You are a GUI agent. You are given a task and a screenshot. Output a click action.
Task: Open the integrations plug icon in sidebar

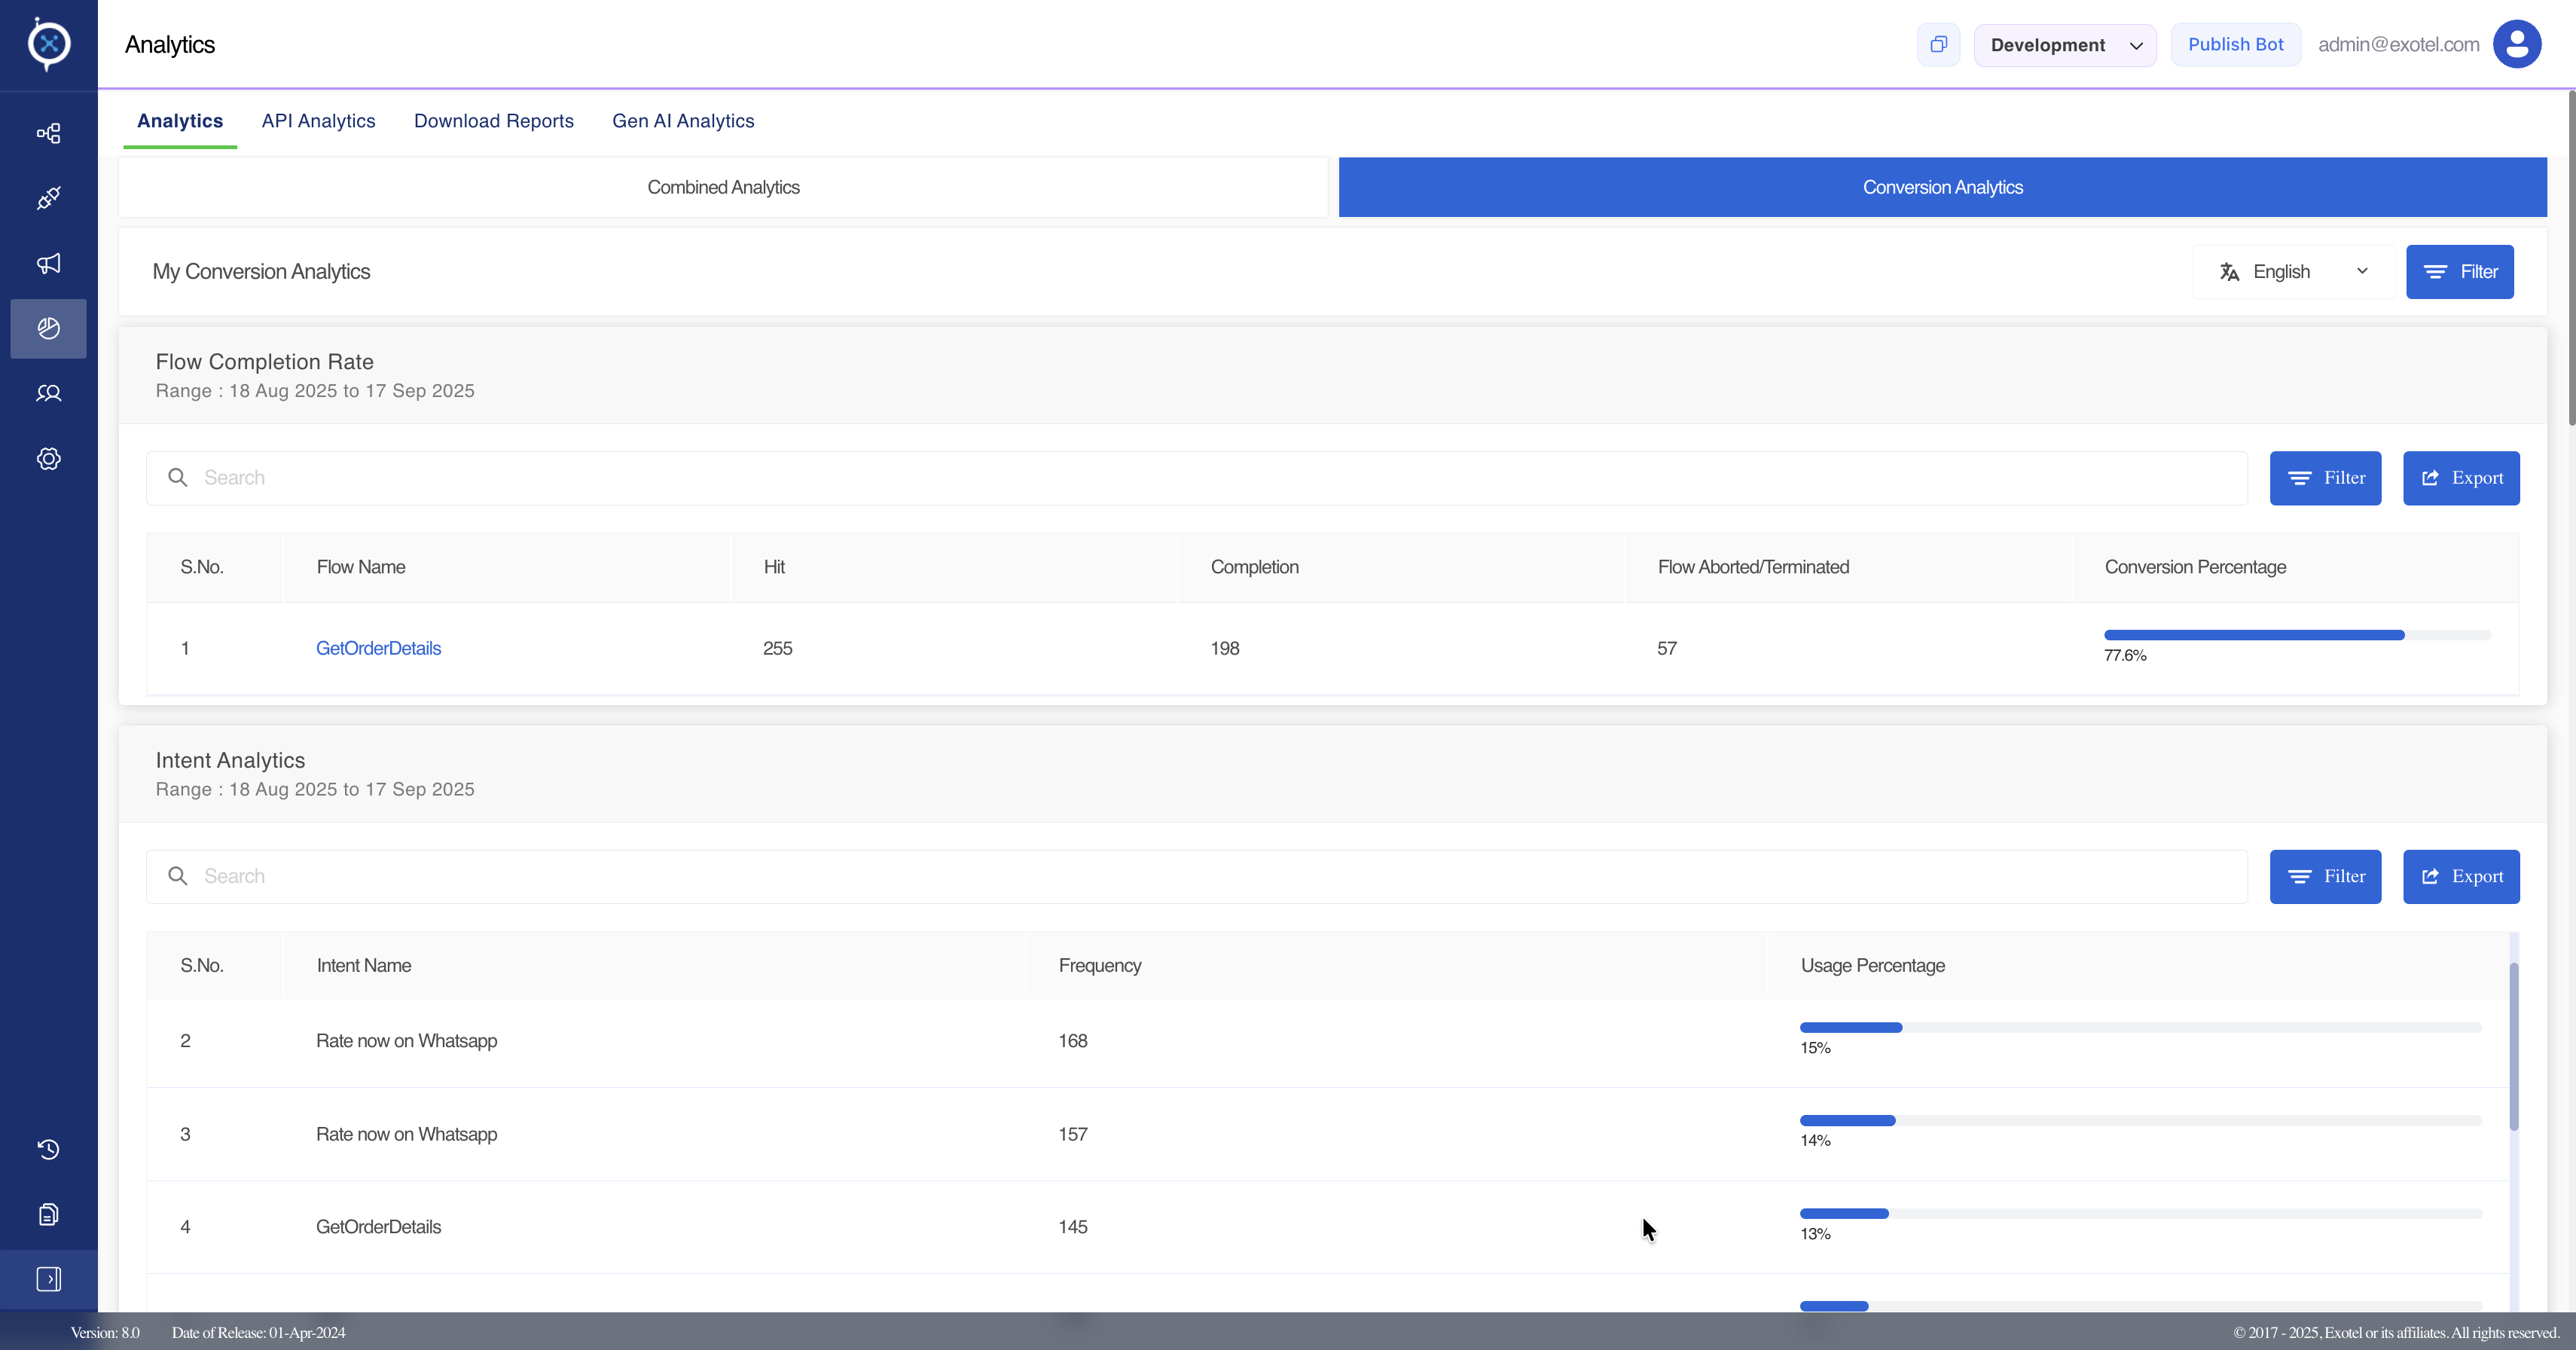[x=48, y=198]
